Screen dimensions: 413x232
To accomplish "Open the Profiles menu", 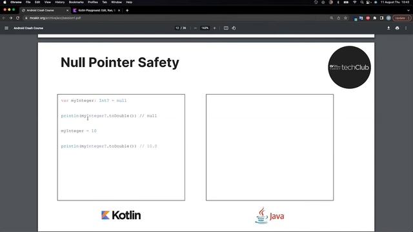I will 93,2.
